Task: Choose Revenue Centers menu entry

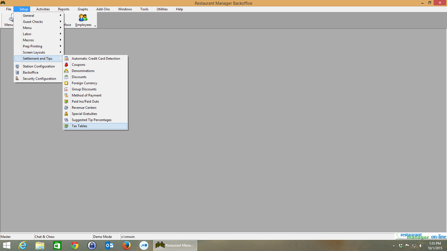Action: click(95, 107)
